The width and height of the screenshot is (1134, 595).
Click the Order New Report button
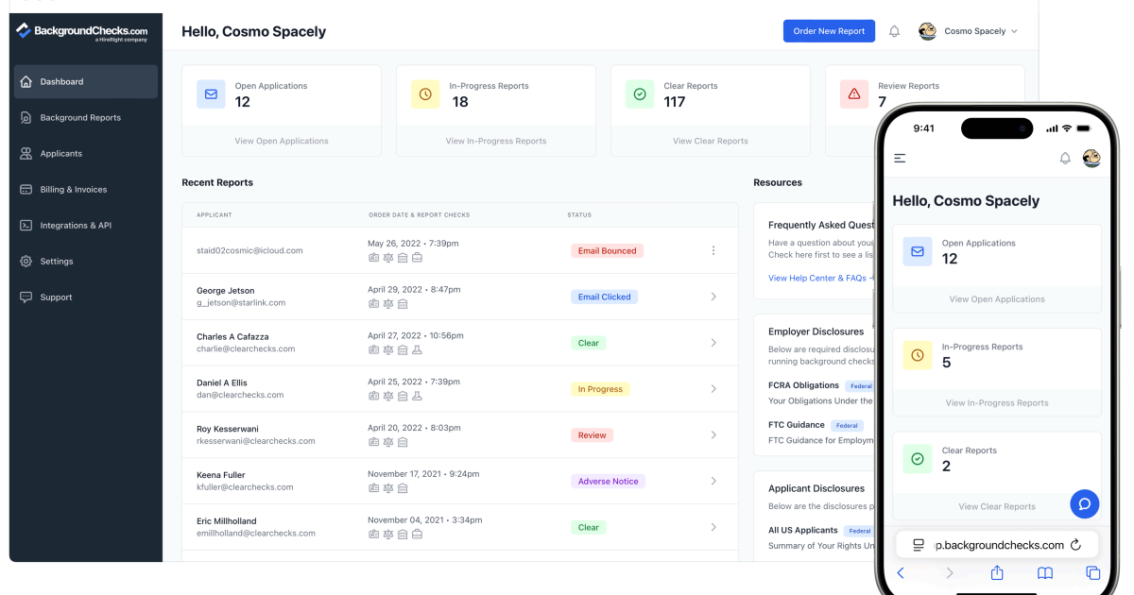click(x=829, y=31)
